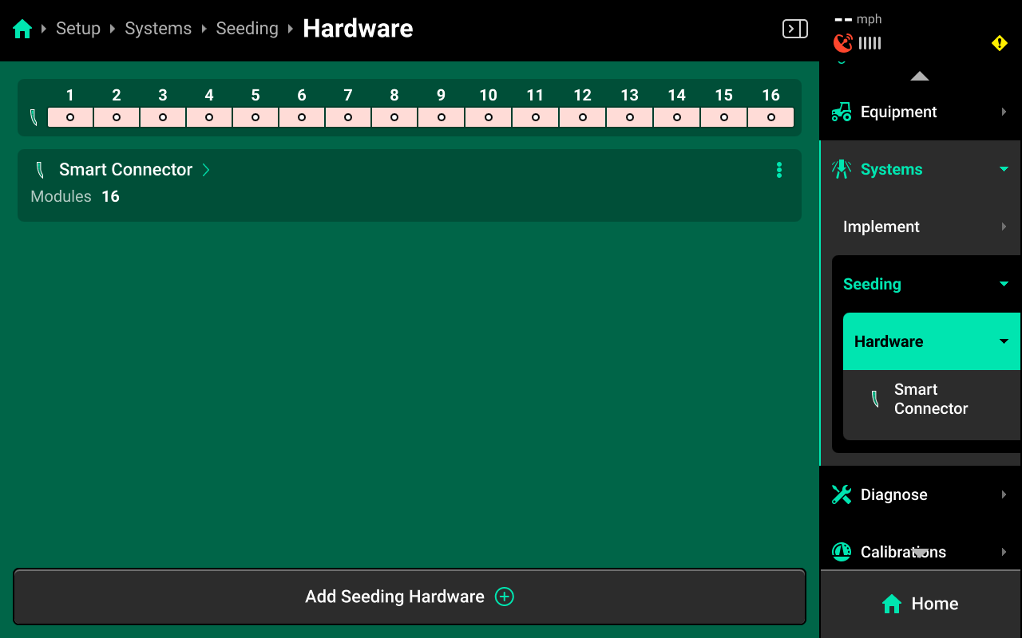Collapse the Seeding submenu arrow
Screen dimensions: 1022x638
1004,285
